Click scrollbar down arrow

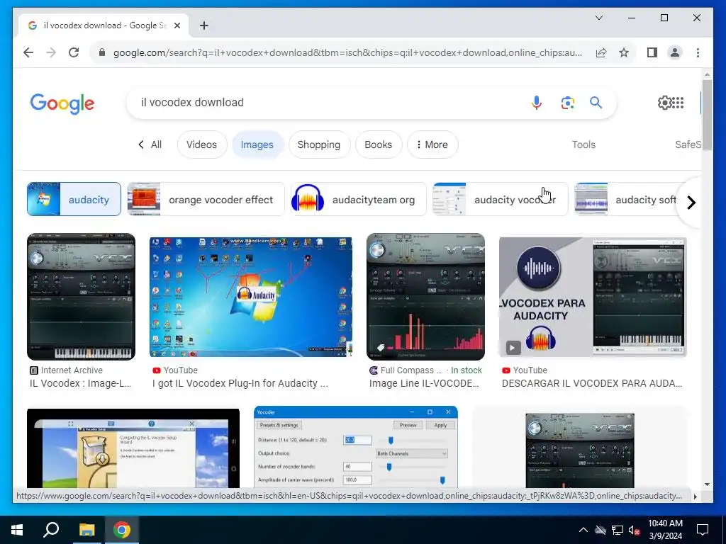707,484
